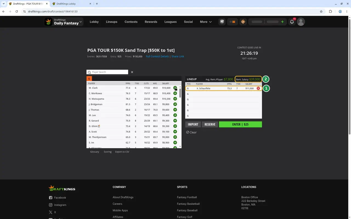Add M. Thorbjornsen to the lineup

point(175,137)
